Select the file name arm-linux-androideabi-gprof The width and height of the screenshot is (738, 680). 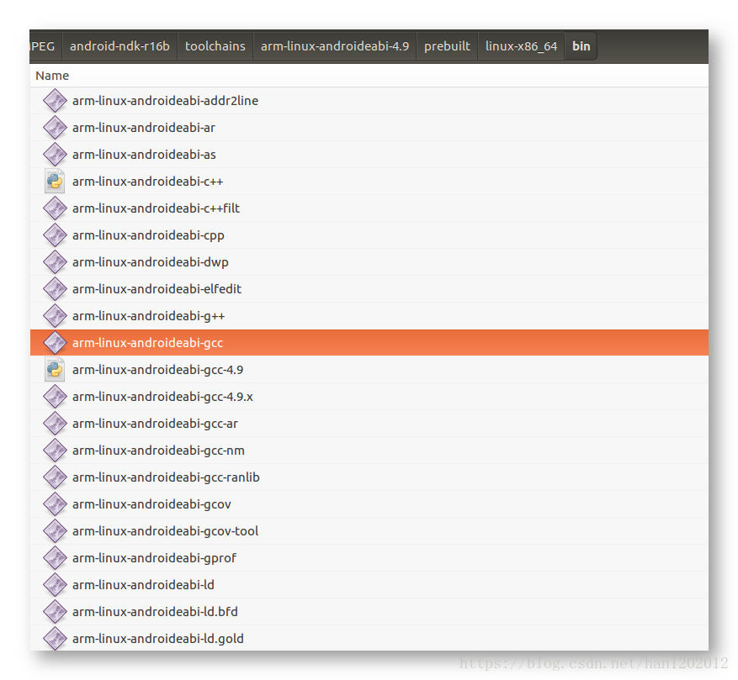click(x=154, y=558)
